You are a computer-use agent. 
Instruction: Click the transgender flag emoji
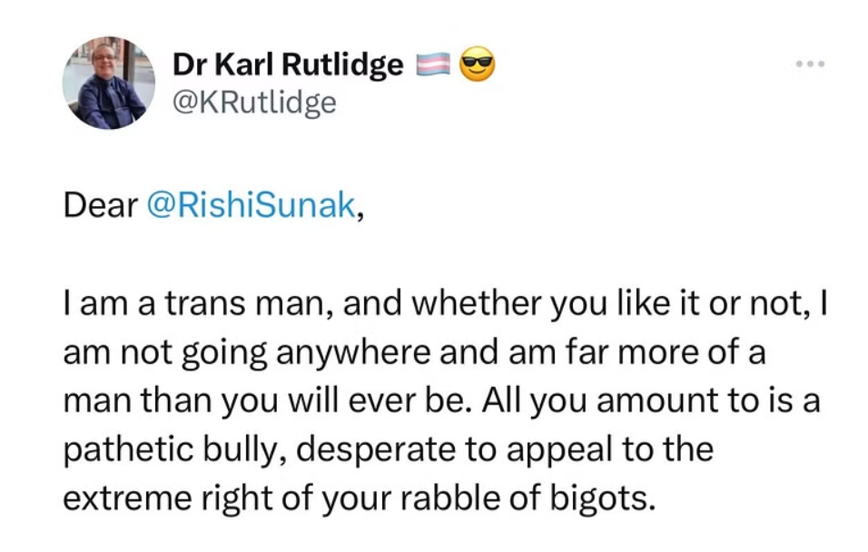(x=433, y=64)
